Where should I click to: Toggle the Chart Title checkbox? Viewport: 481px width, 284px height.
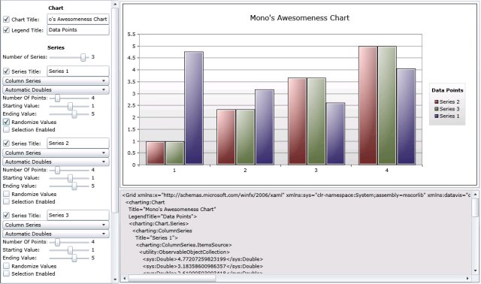point(6,20)
